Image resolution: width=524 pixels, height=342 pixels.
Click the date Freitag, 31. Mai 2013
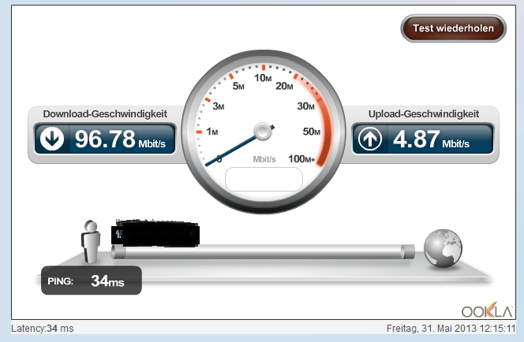pyautogui.click(x=432, y=329)
